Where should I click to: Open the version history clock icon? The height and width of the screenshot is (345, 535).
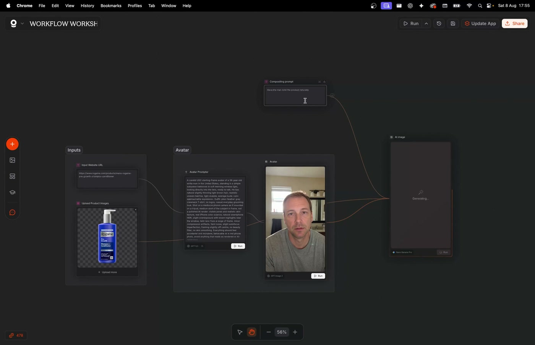coord(439,24)
